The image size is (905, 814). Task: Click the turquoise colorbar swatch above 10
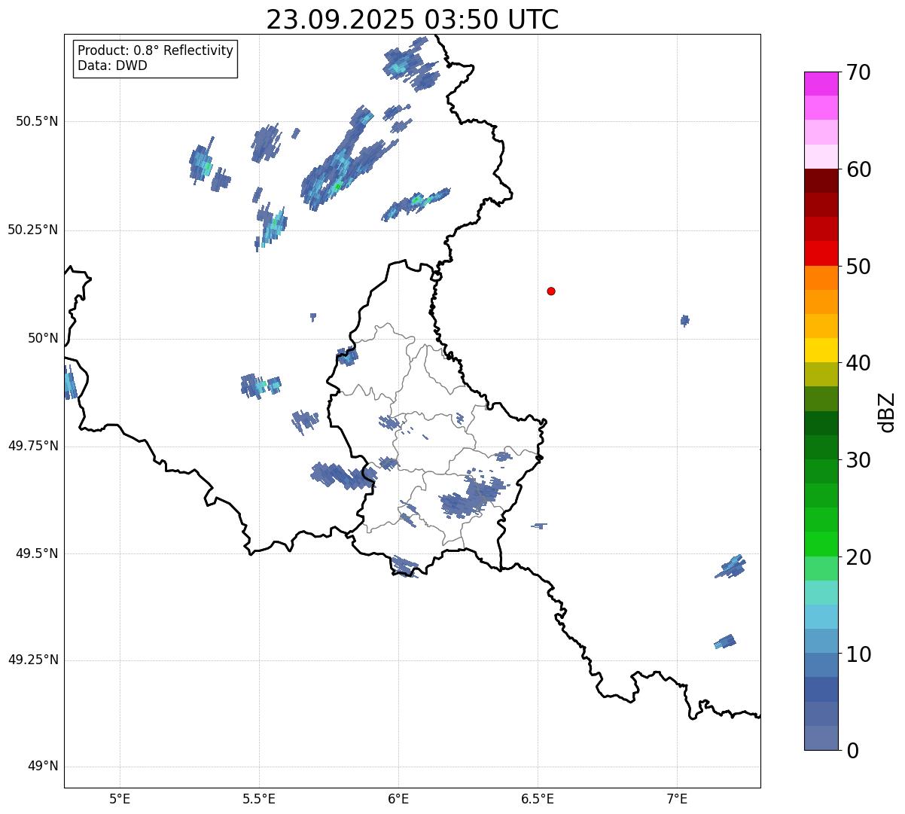click(822, 593)
